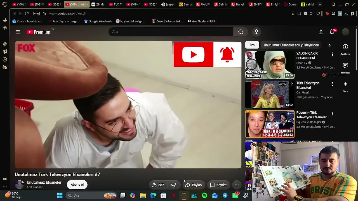Open the Yorumlar comments panel
358x201 pixels.
[345, 68]
